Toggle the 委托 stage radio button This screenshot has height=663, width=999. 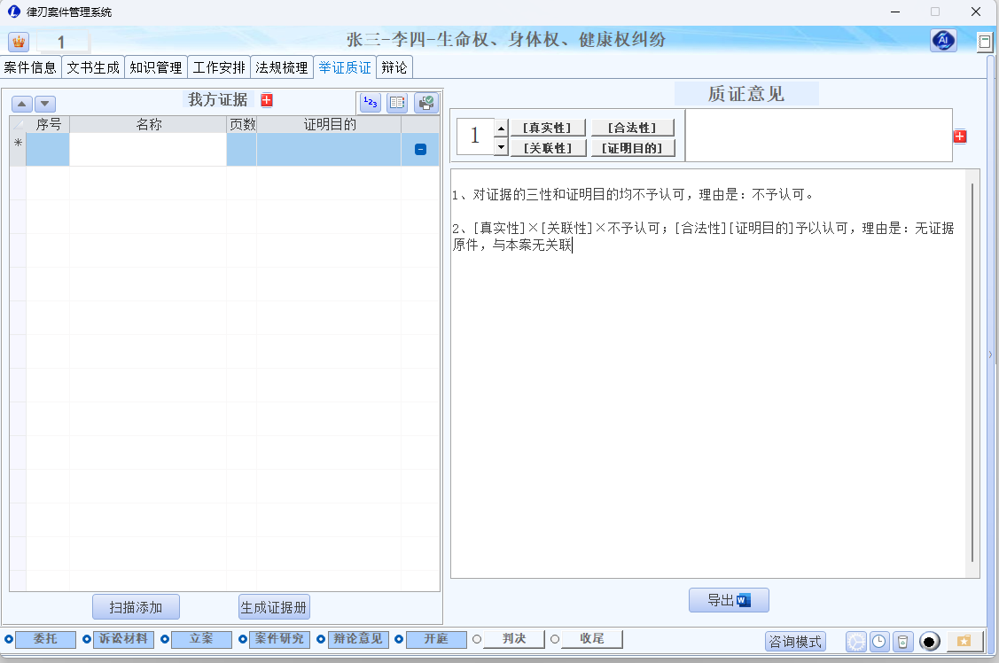point(9,639)
